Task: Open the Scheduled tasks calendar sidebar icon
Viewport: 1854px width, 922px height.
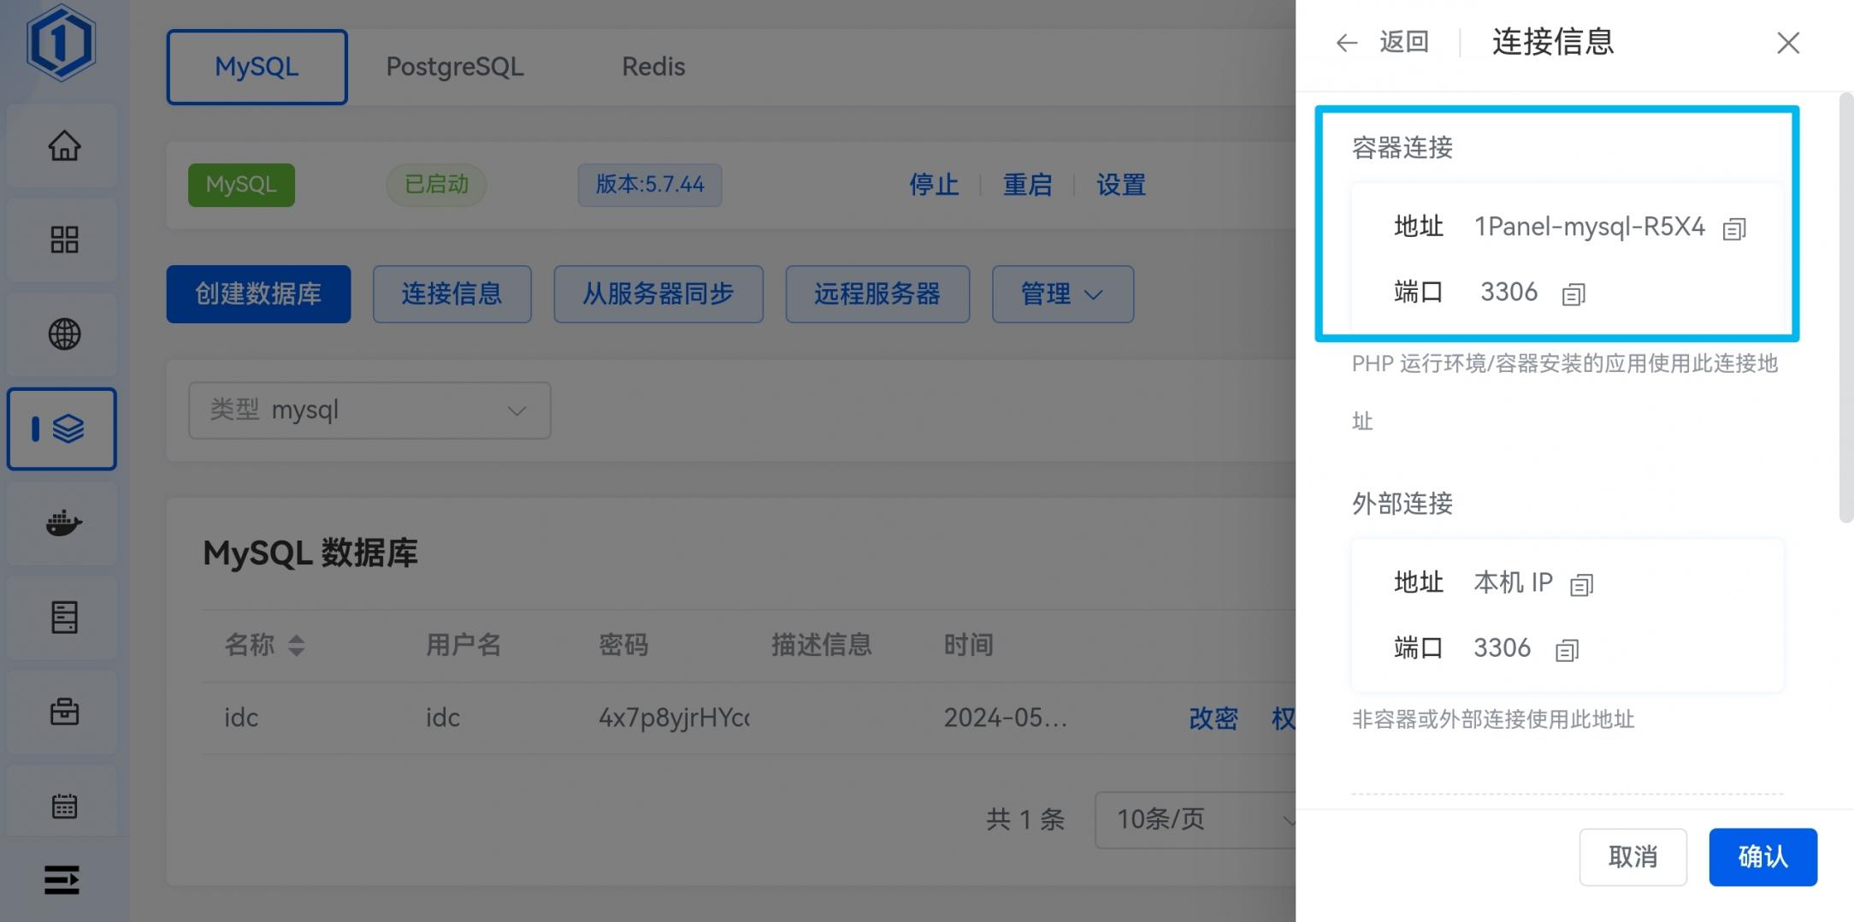Action: 64,805
